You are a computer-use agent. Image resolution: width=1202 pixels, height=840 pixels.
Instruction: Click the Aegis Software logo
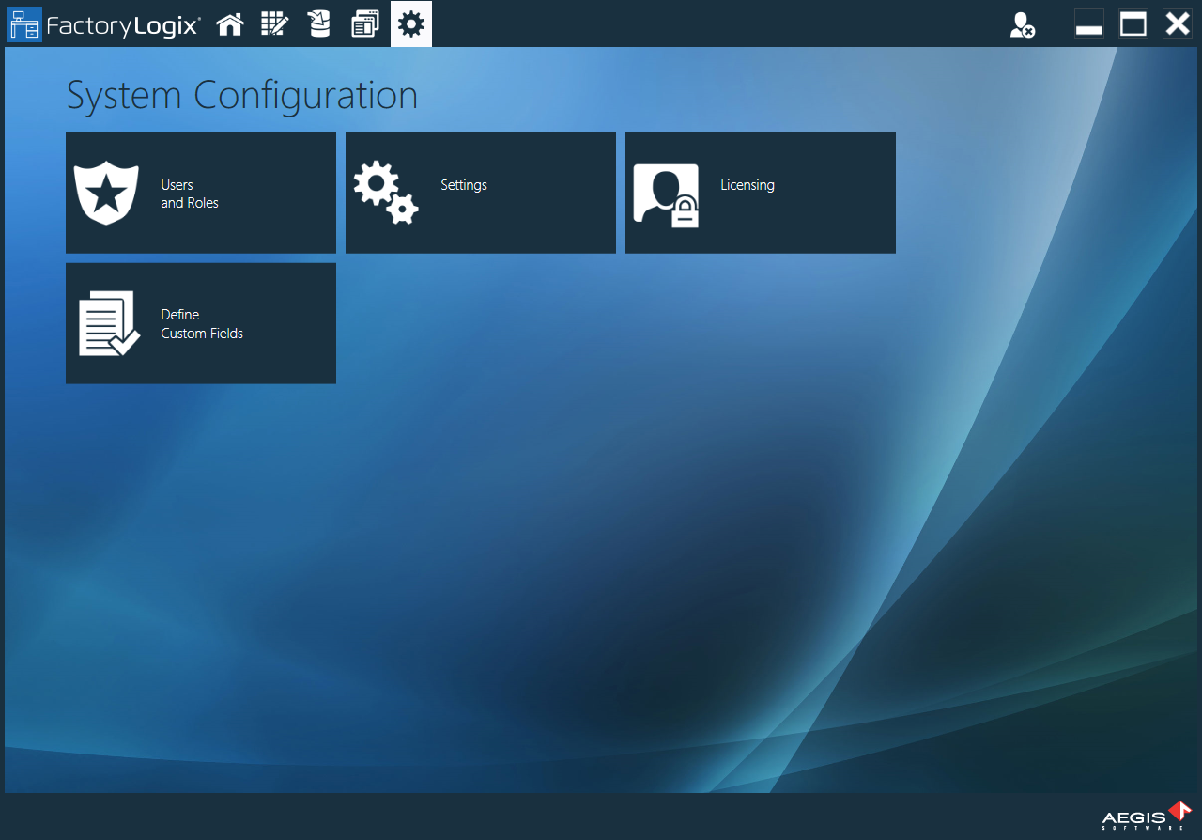click(1147, 816)
